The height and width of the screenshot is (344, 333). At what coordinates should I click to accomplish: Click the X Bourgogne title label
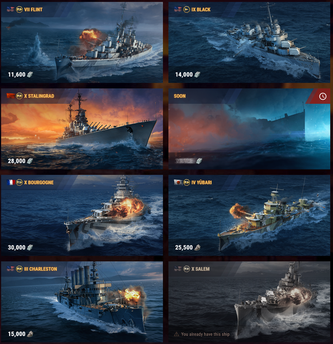point(39,182)
